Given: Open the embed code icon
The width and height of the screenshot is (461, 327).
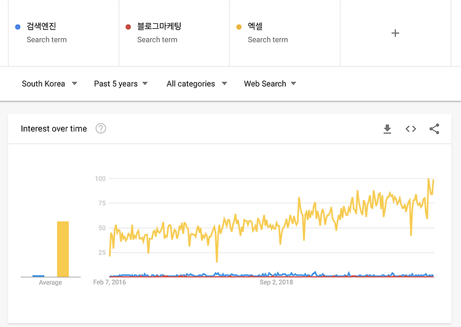Looking at the screenshot, I should (x=411, y=129).
